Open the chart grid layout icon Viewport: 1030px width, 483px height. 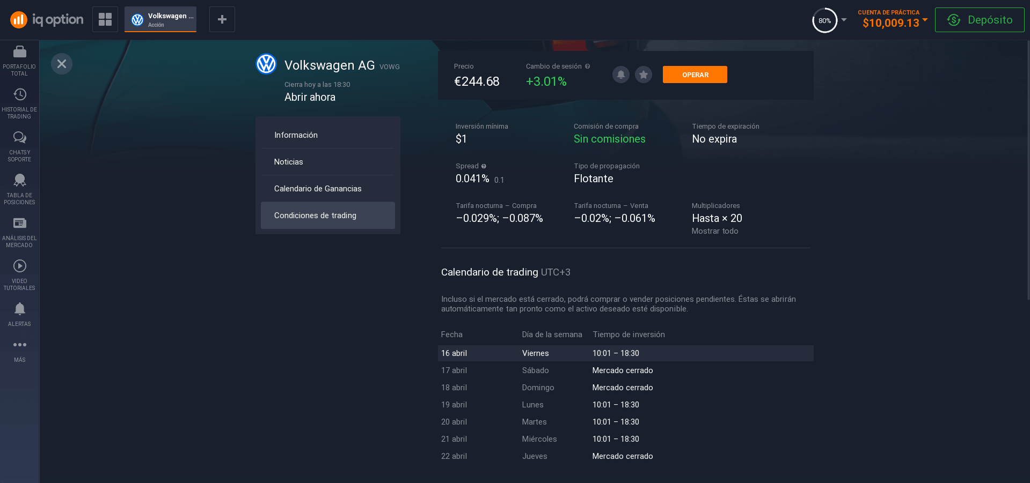(105, 19)
